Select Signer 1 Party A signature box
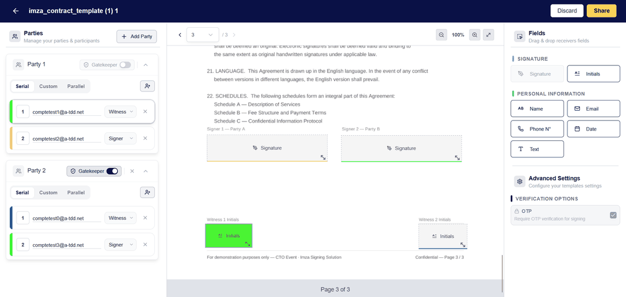Image resolution: width=626 pixels, height=297 pixels. tap(267, 148)
